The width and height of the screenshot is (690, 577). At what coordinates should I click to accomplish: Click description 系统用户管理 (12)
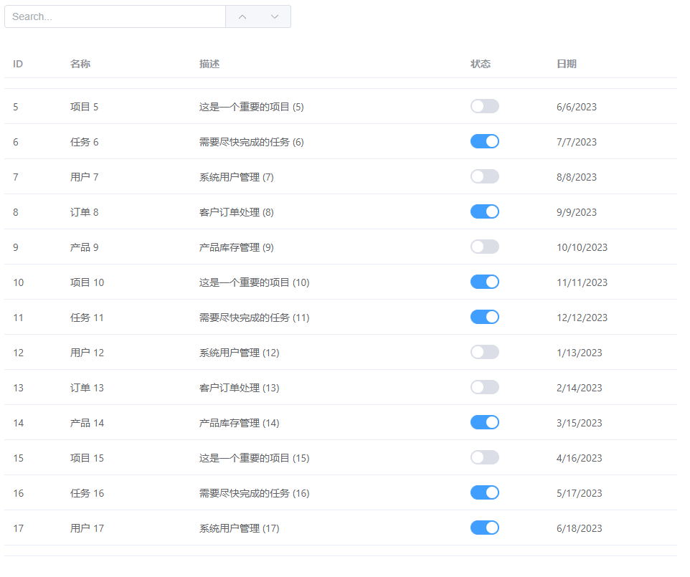pyautogui.click(x=240, y=353)
